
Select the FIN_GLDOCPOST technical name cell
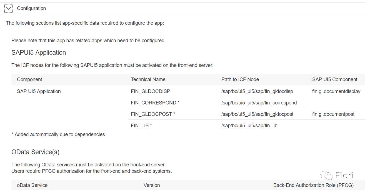click(153, 114)
